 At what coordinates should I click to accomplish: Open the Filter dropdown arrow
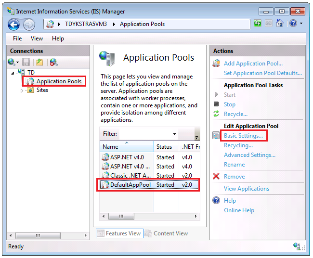174,134
